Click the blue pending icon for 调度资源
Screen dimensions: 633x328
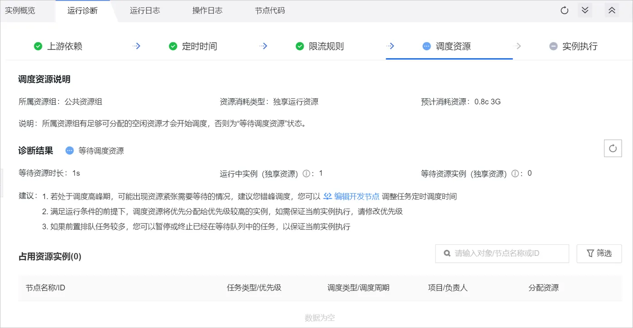click(426, 46)
